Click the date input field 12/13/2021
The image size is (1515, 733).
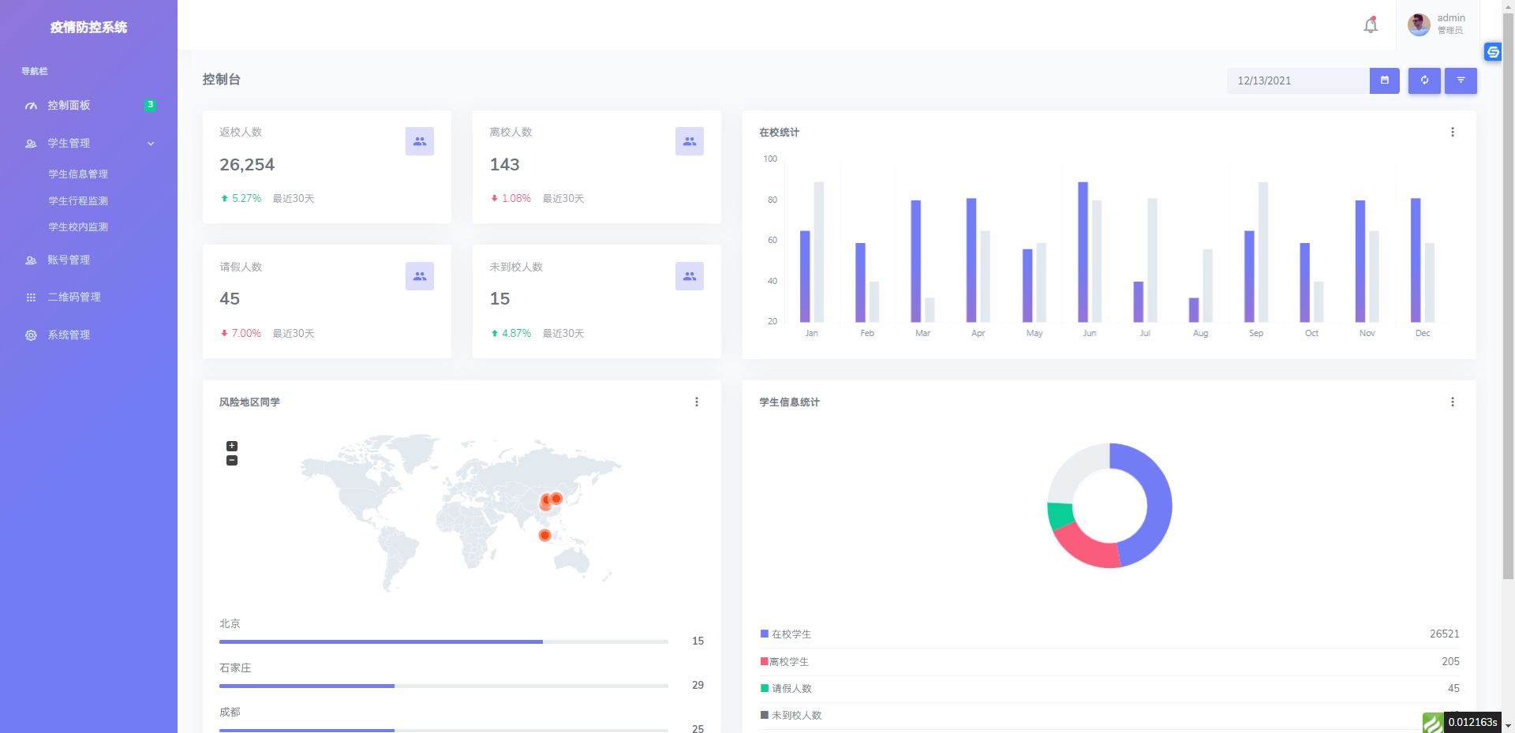(1297, 80)
